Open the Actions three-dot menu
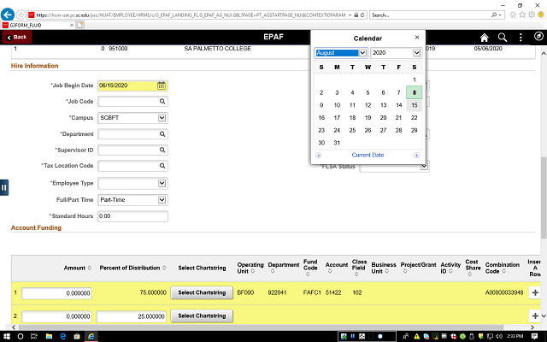Image resolution: width=547 pixels, height=342 pixels. [x=521, y=38]
